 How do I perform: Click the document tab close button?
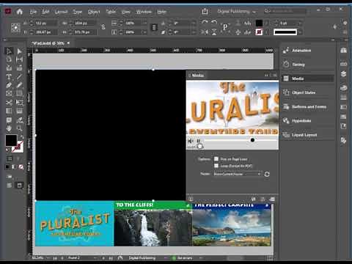pyautogui.click(x=68, y=43)
